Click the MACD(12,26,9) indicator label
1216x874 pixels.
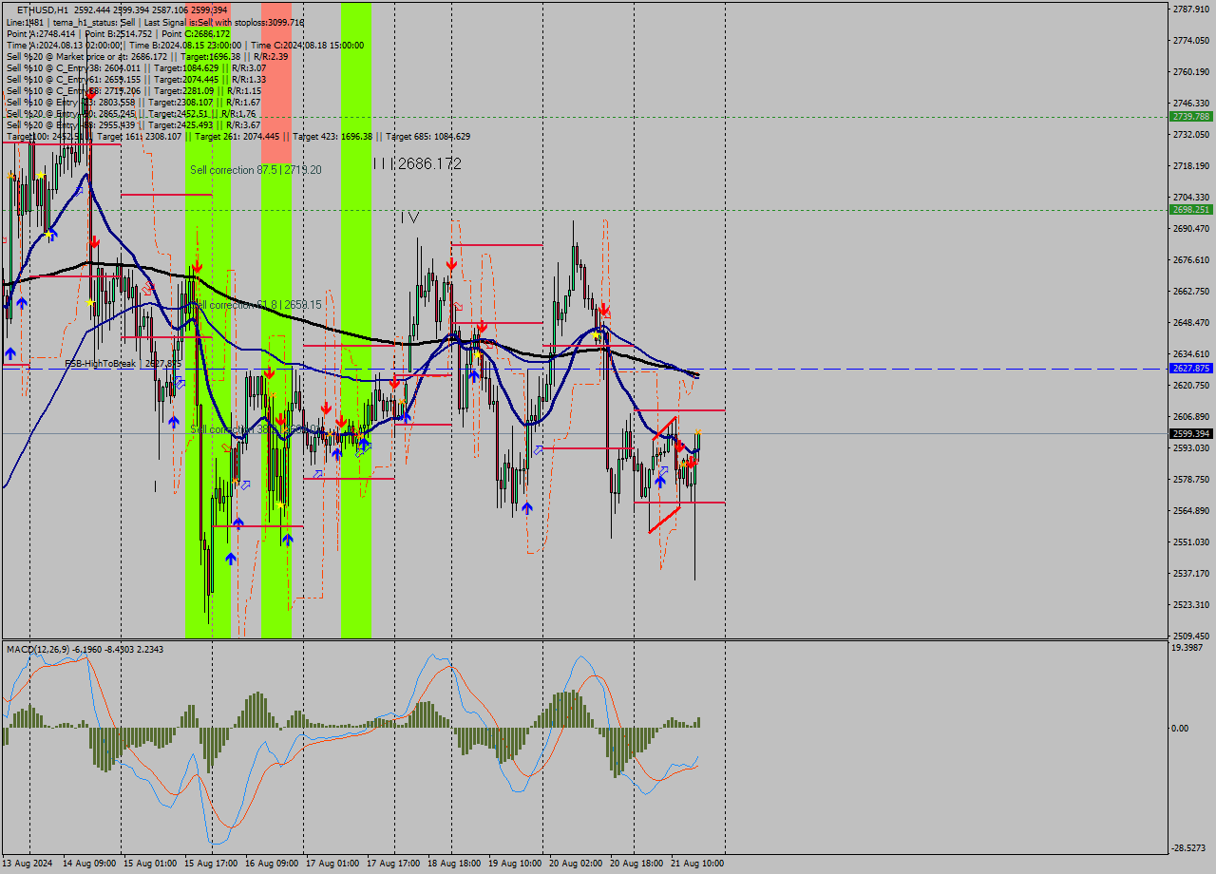(85, 649)
